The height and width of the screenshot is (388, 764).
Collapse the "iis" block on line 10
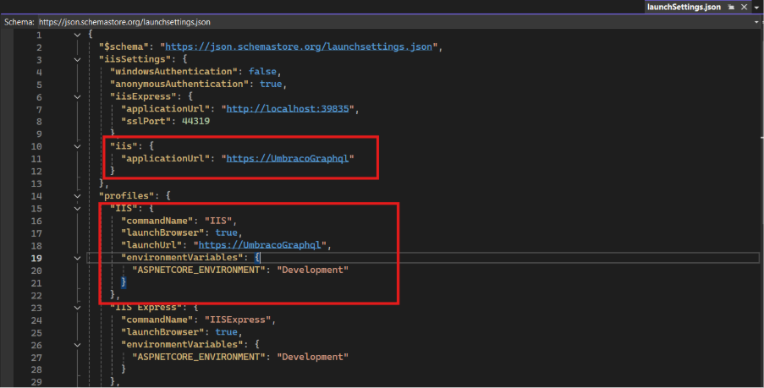point(78,145)
